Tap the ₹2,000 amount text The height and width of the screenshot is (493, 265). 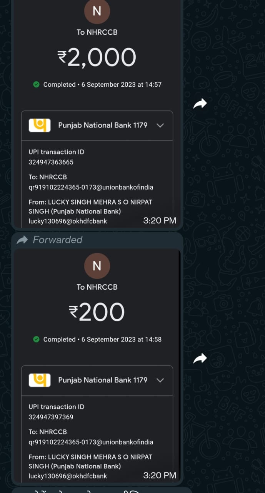coord(97,57)
